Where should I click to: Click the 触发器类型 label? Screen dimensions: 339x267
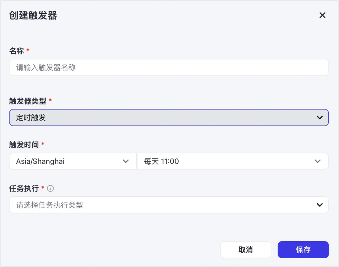[25, 101]
